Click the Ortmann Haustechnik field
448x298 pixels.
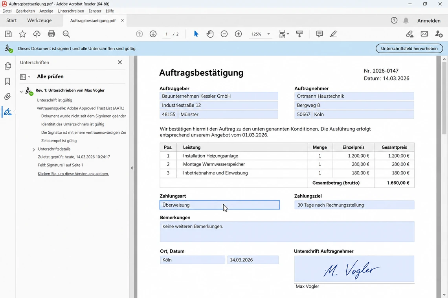pos(354,96)
